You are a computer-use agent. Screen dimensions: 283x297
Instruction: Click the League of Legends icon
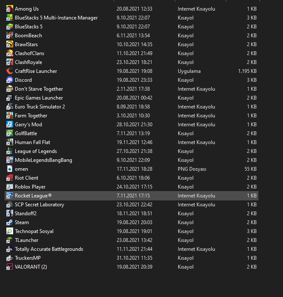[10, 151]
